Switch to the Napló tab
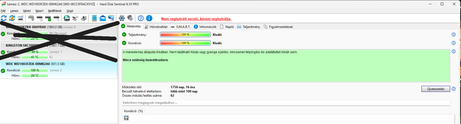The width and height of the screenshot is (461, 124). click(227, 27)
